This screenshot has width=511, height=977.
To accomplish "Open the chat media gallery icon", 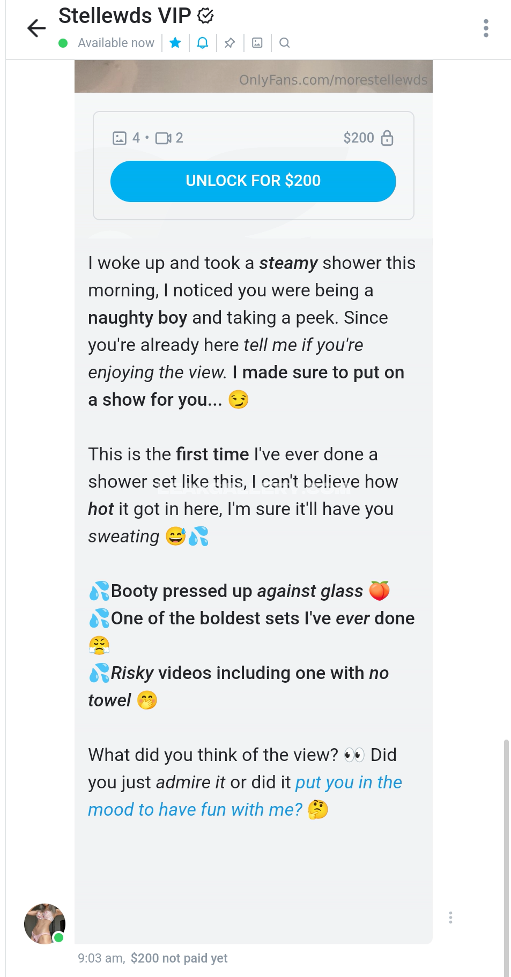I will coord(257,43).
